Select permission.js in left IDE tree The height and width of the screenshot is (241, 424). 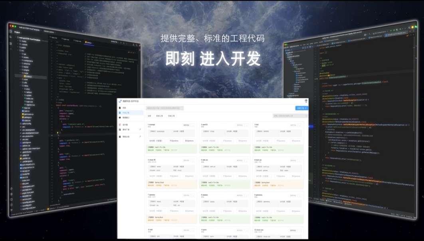(x=27, y=114)
